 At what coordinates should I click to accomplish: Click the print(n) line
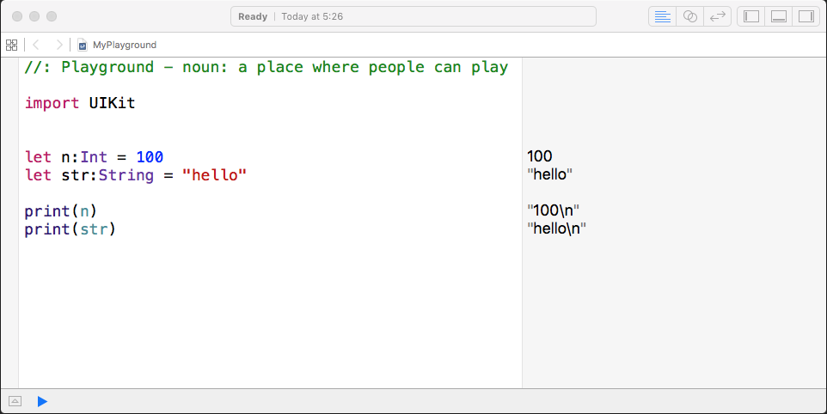(x=61, y=211)
